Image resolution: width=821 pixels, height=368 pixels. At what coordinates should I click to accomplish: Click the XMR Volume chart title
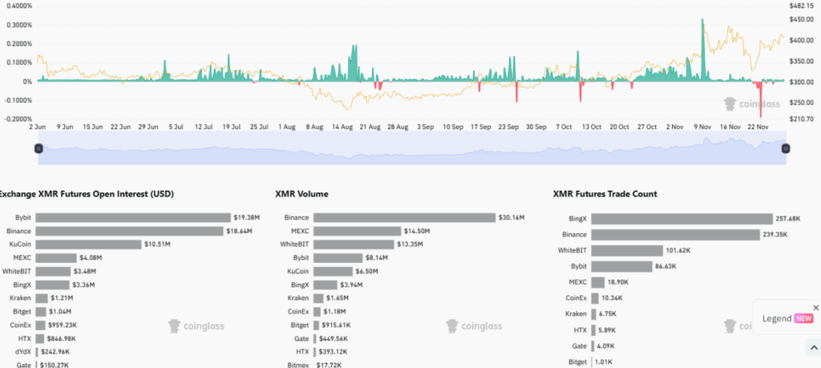301,194
